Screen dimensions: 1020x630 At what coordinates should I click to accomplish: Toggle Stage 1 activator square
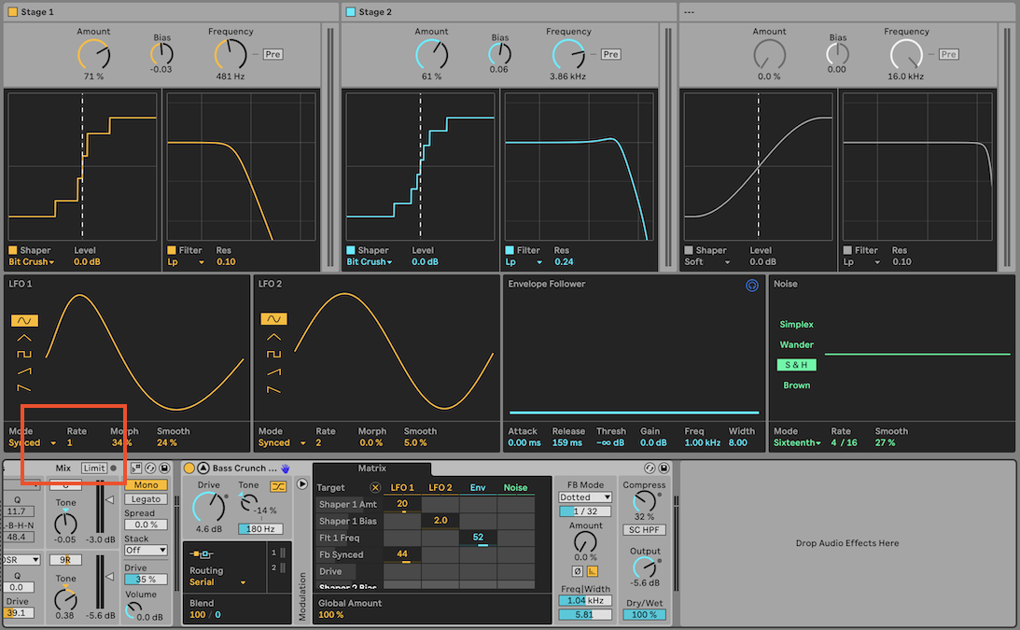(13, 12)
